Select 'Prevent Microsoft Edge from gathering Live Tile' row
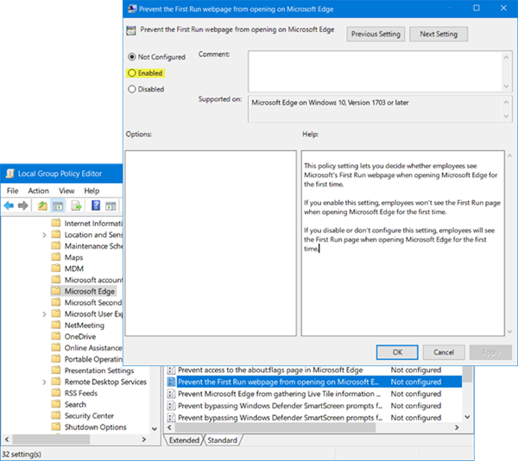 click(314, 394)
